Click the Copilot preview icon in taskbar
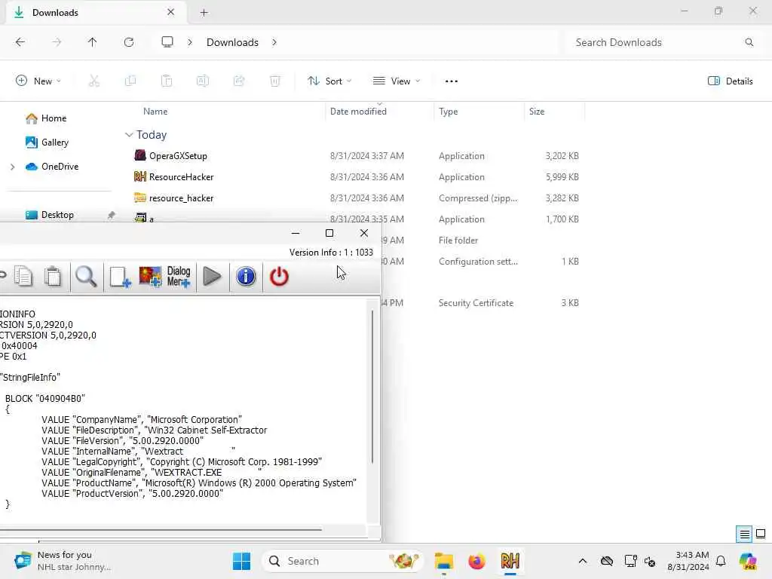 (748, 561)
